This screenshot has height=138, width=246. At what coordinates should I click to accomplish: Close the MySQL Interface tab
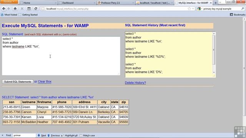(x=211, y=3)
